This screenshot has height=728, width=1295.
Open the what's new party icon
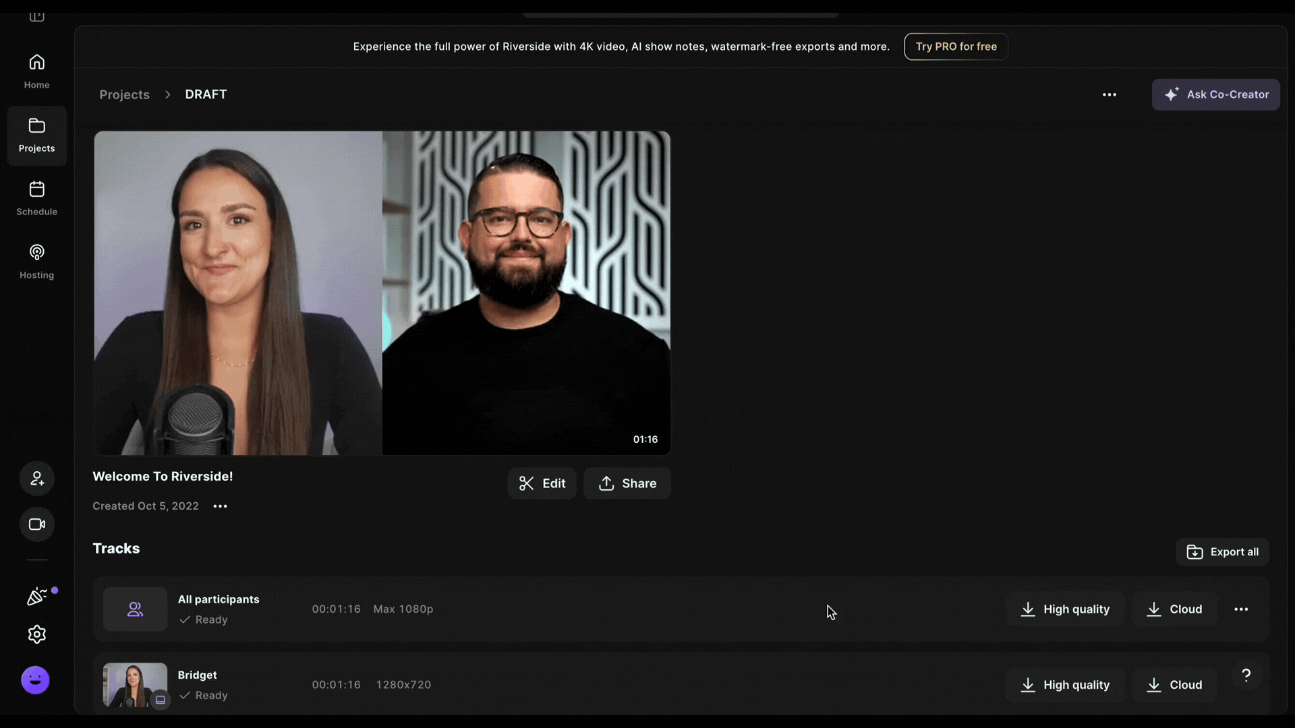coord(36,597)
